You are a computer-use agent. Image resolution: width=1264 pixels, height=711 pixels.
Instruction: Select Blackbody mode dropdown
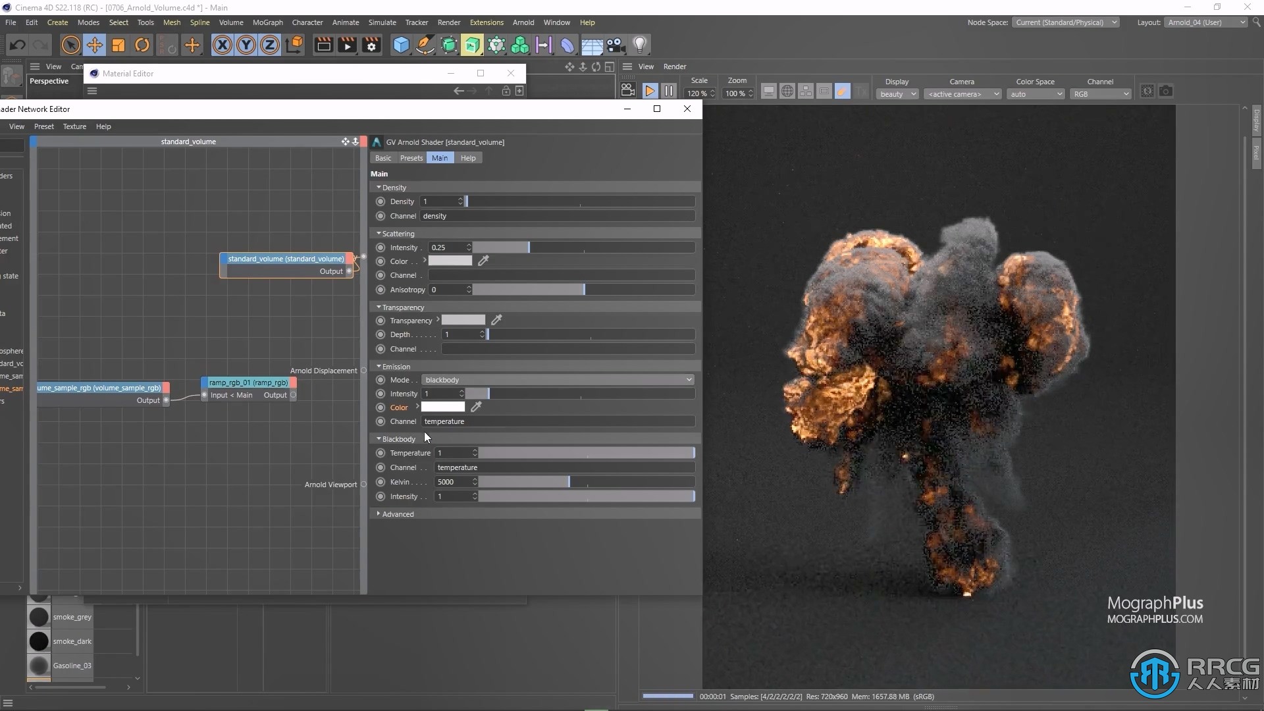tap(558, 379)
